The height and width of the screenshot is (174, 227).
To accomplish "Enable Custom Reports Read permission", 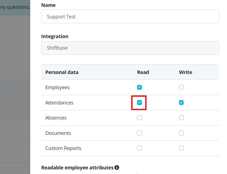I will [139, 148].
